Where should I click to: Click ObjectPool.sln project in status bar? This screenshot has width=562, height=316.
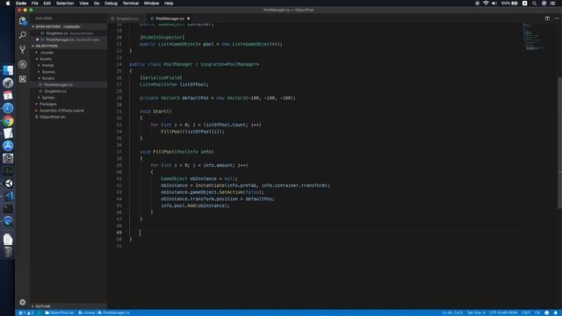coord(60,312)
